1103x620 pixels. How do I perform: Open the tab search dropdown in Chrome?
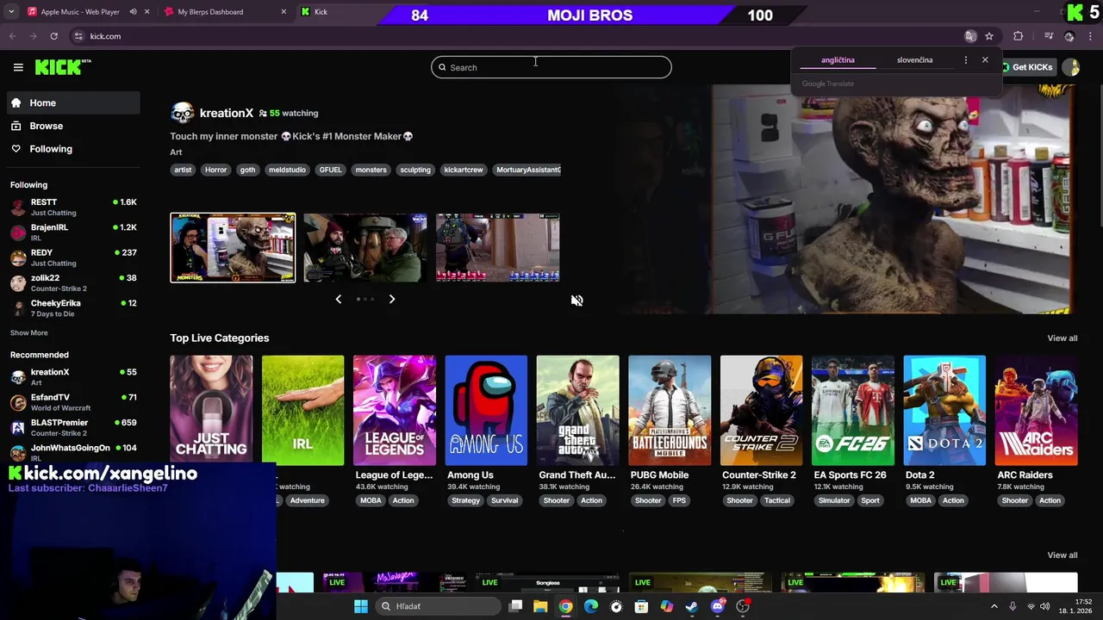[11, 12]
